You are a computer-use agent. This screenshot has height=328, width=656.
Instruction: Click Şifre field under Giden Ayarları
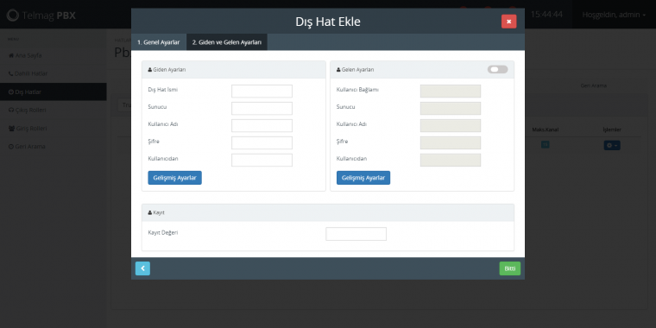[x=262, y=142]
